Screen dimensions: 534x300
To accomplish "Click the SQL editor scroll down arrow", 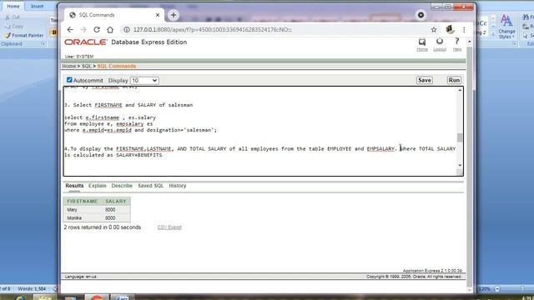I will [x=460, y=165].
